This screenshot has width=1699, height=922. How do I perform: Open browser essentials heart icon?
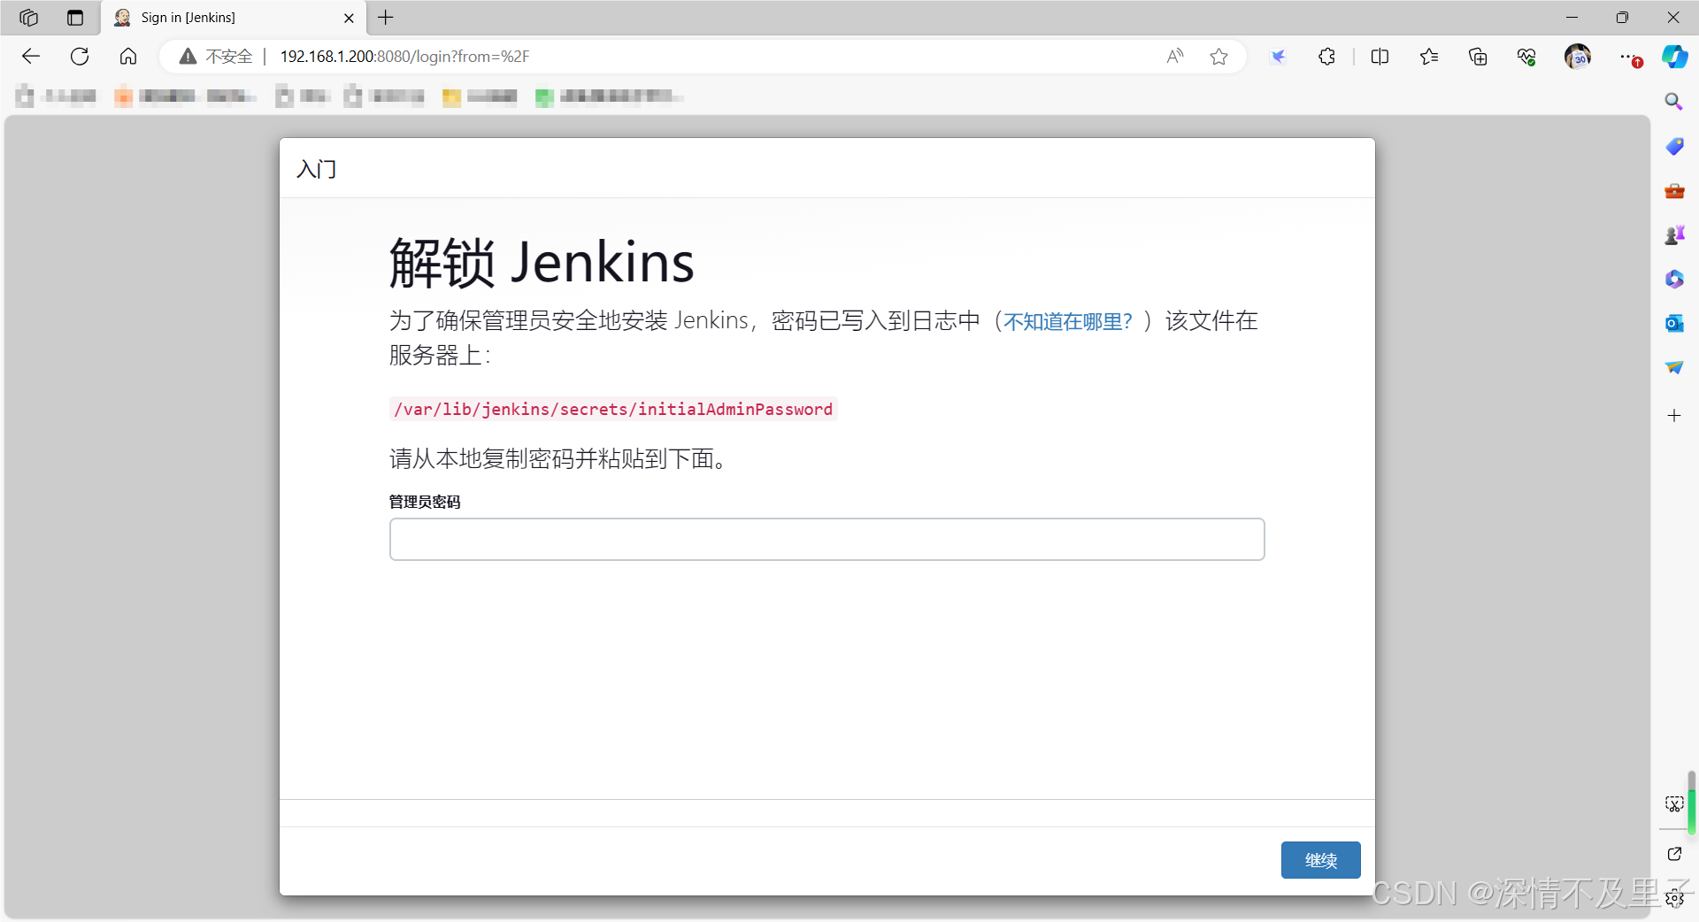1526,57
